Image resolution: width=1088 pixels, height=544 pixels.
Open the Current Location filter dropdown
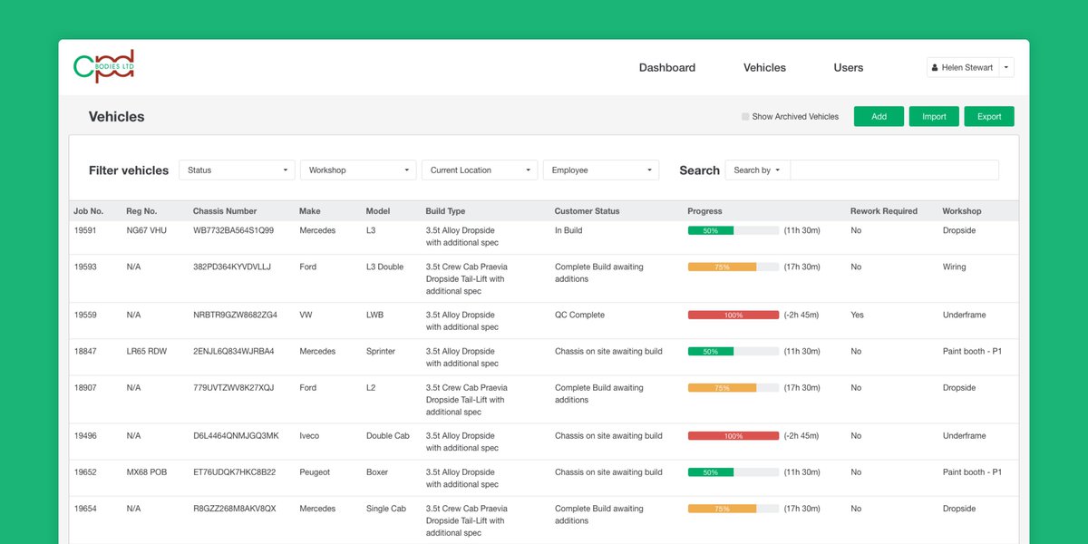[x=480, y=170]
